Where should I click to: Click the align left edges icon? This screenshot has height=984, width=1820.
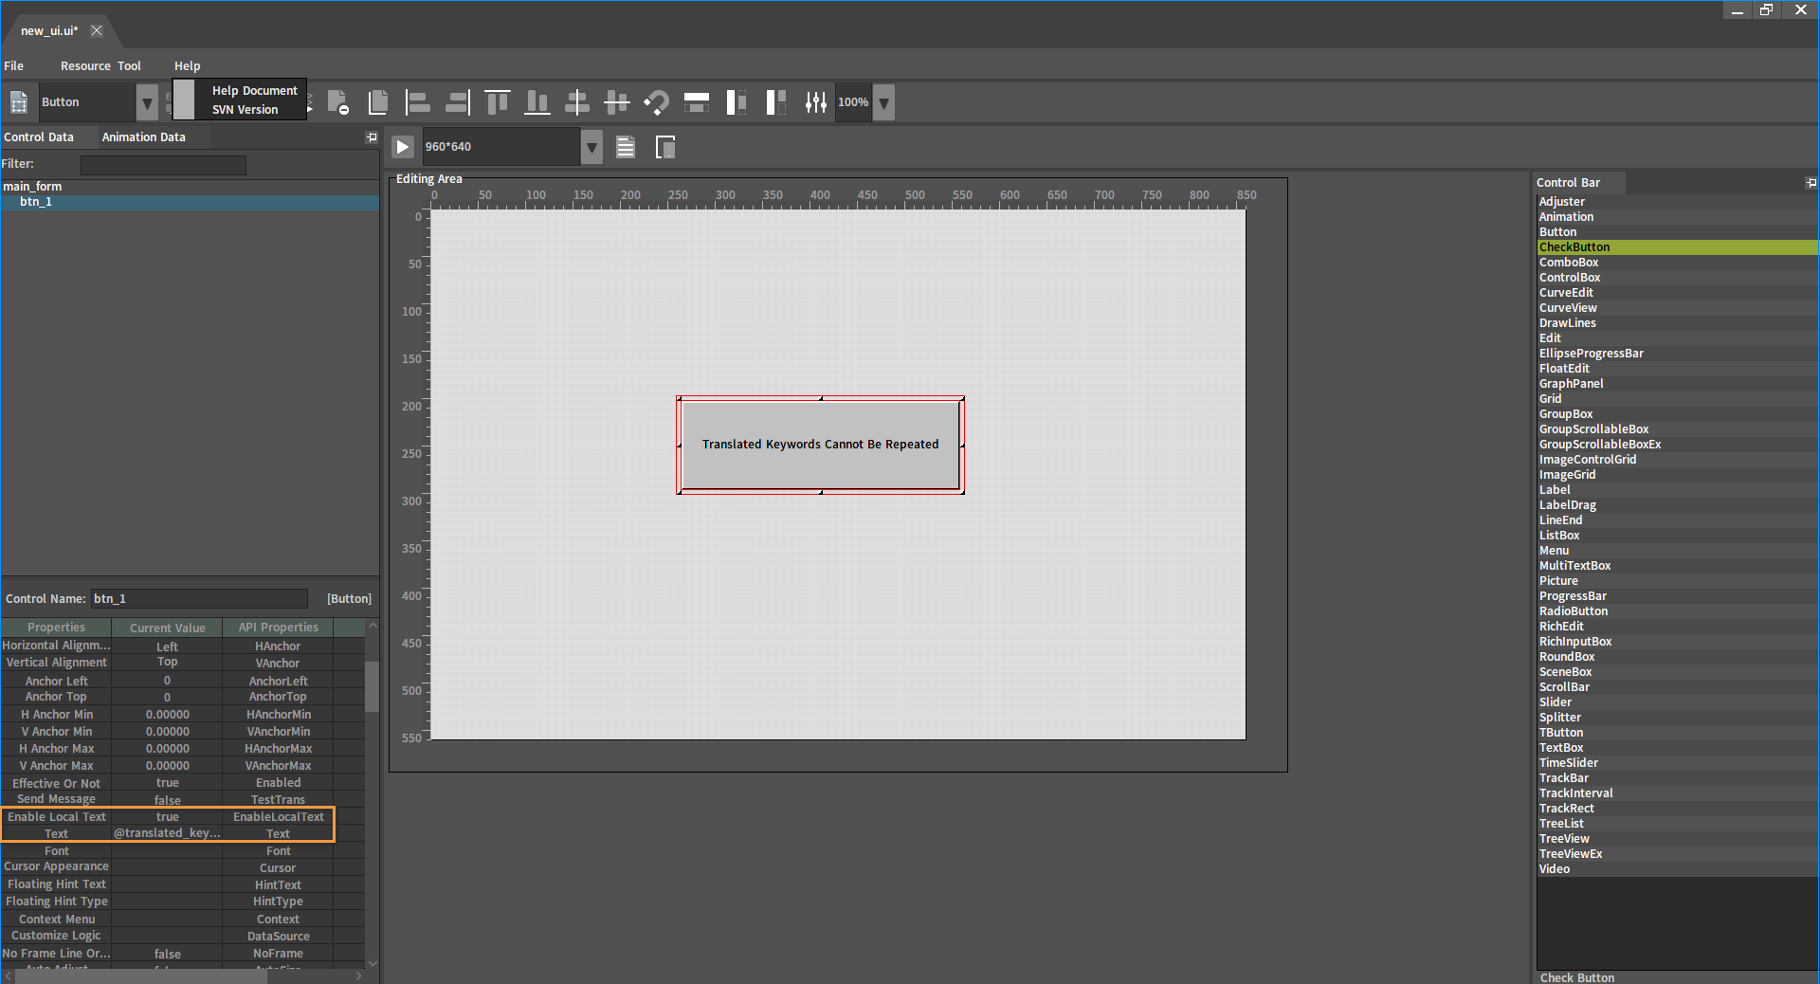(x=417, y=102)
